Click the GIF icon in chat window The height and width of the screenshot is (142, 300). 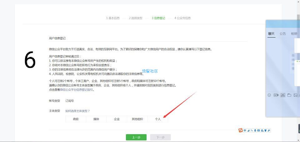point(276,95)
